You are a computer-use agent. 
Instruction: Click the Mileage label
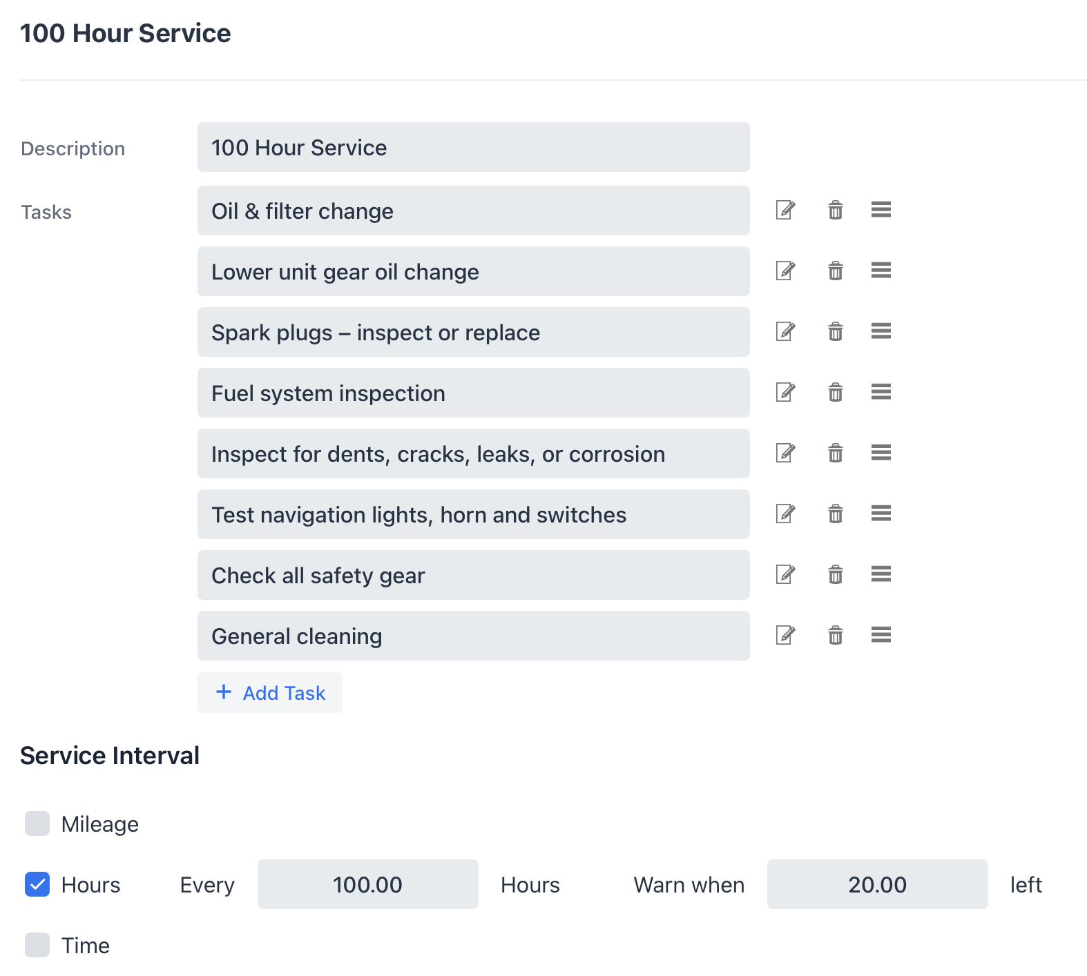(x=100, y=824)
